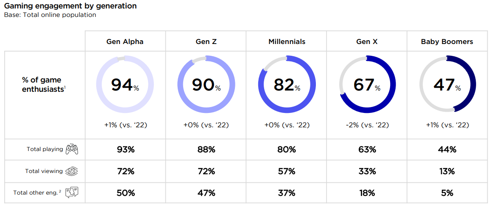Select the Gen Alpha column header
The width and height of the screenshot is (491, 206).
point(125,41)
